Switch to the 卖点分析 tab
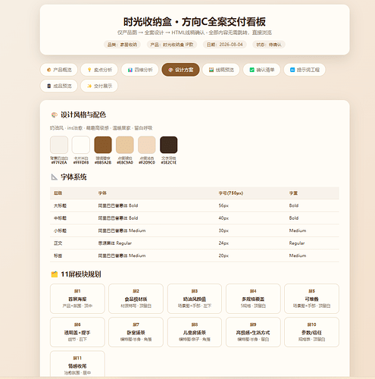375x379 pixels. [99, 70]
